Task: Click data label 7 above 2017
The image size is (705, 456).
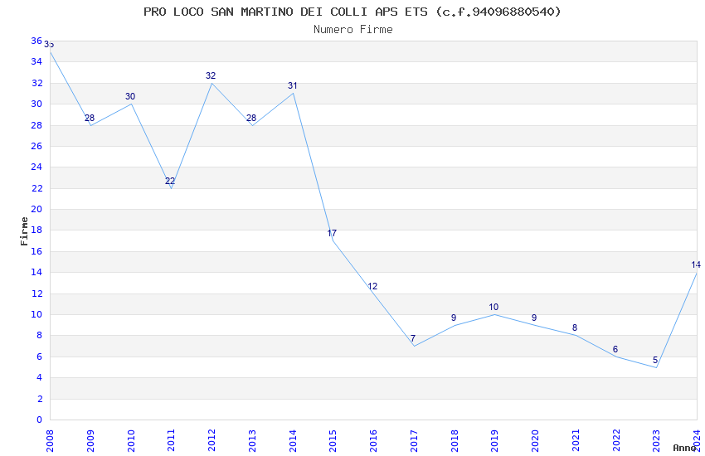Action: (413, 338)
